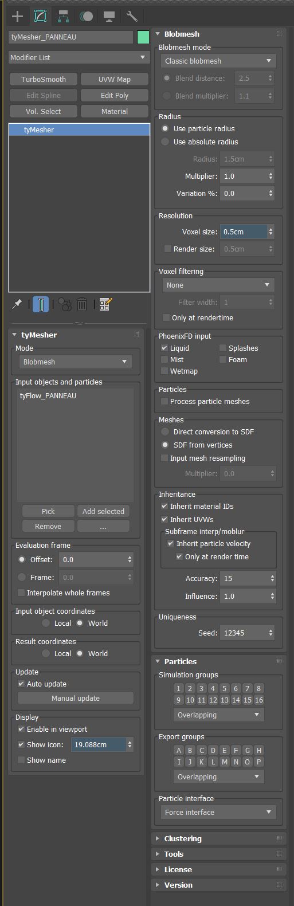Image resolution: width=294 pixels, height=906 pixels.
Task: Toggle simulation group 16 button
Action: [259, 700]
